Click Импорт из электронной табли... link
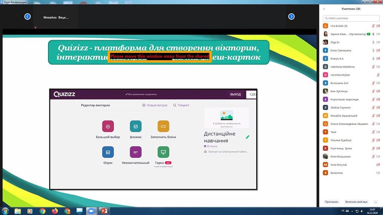The height and width of the screenshot is (215, 383). point(226,152)
